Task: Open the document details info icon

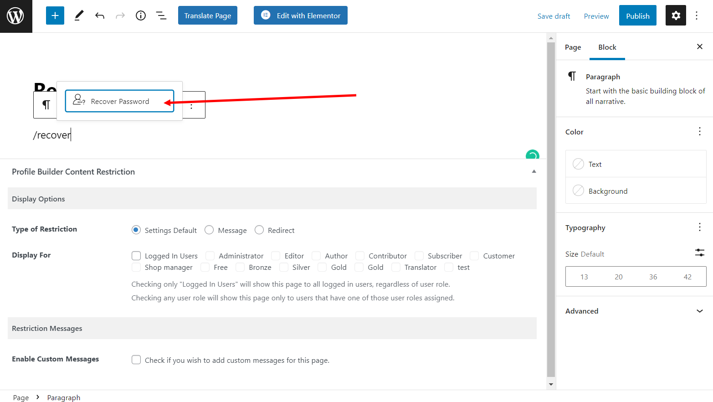Action: coord(141,15)
